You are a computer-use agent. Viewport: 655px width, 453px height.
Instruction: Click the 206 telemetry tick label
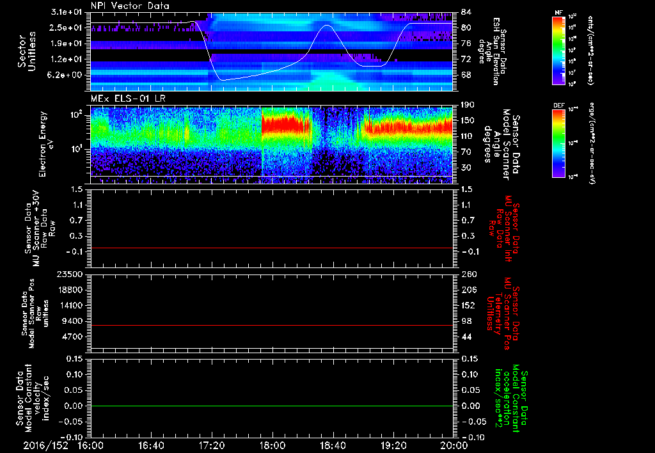point(468,290)
